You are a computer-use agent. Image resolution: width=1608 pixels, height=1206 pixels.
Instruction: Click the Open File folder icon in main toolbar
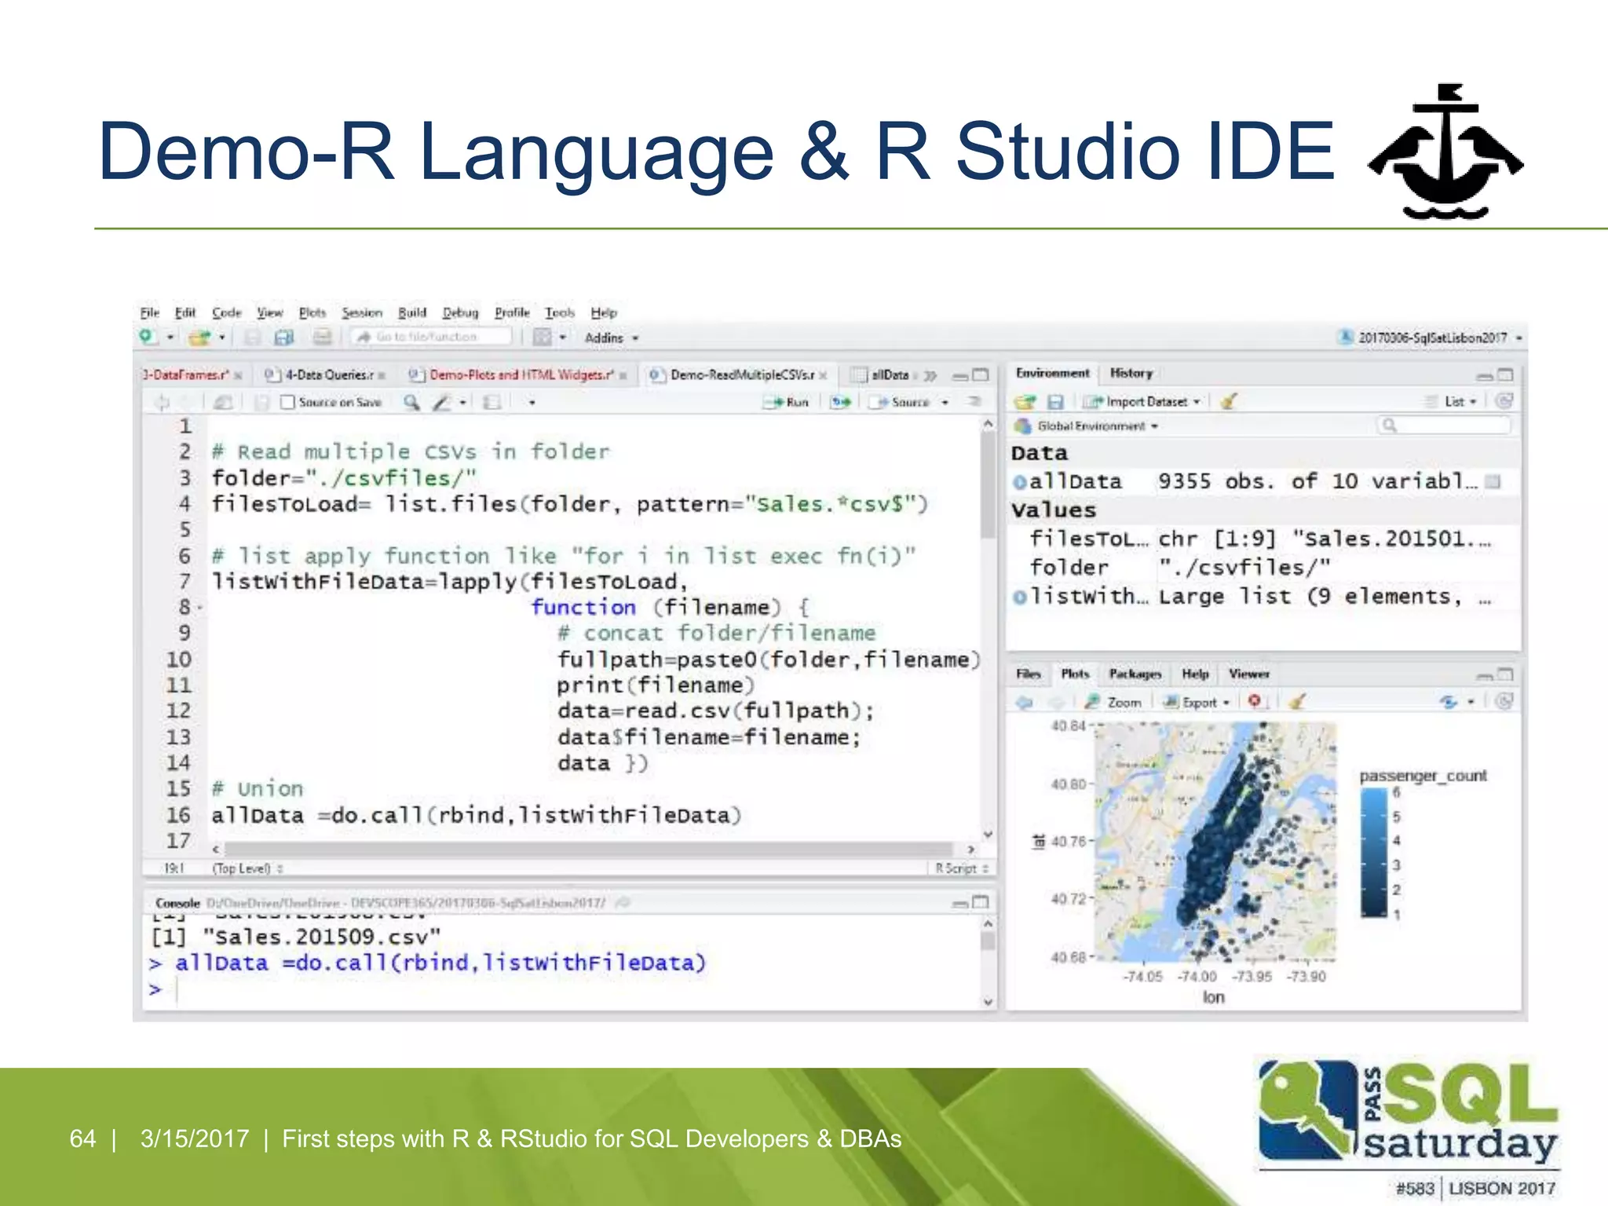tap(199, 338)
